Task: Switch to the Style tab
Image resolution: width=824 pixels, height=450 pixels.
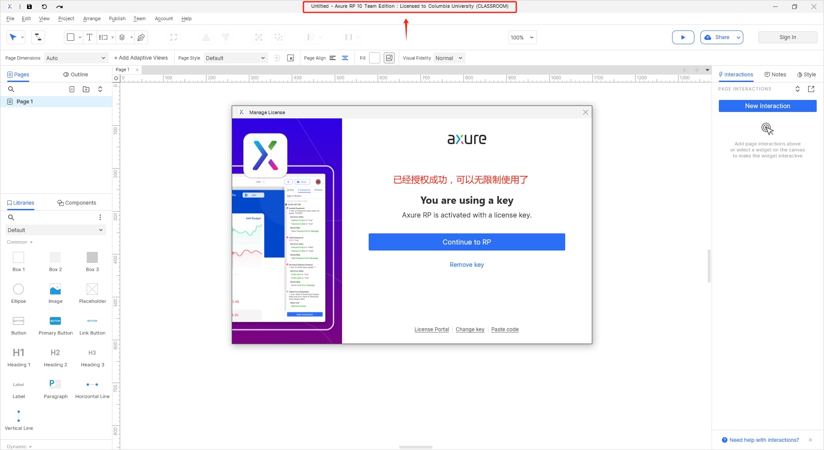Action: click(806, 75)
